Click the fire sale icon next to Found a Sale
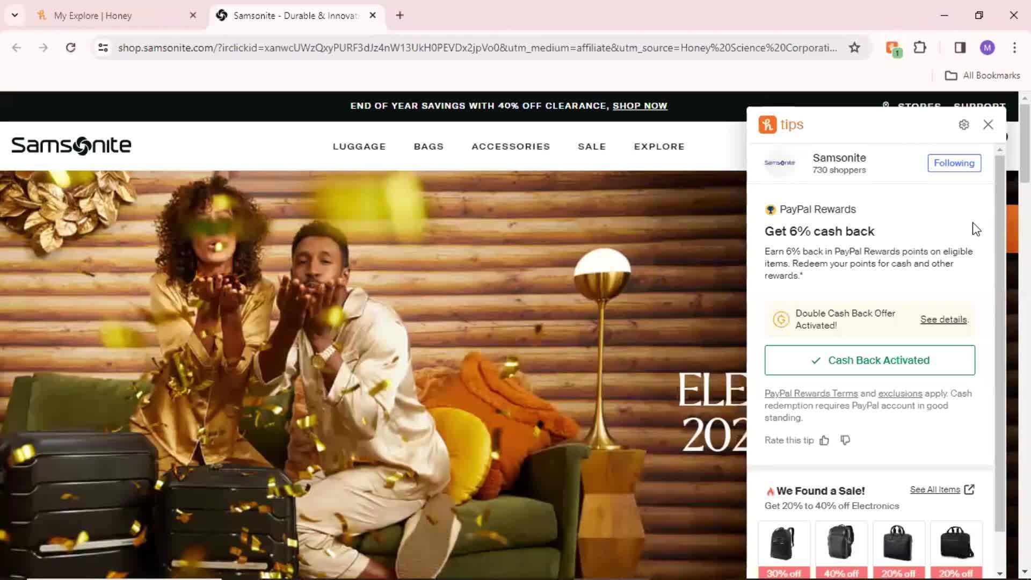The width and height of the screenshot is (1031, 580). (769, 491)
